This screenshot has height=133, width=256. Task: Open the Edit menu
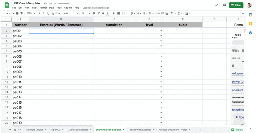pos(20,8)
